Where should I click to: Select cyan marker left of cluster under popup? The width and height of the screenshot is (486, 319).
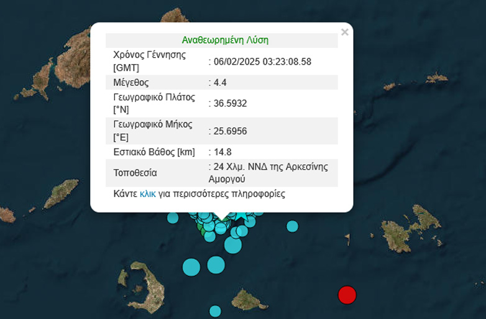point(173,218)
